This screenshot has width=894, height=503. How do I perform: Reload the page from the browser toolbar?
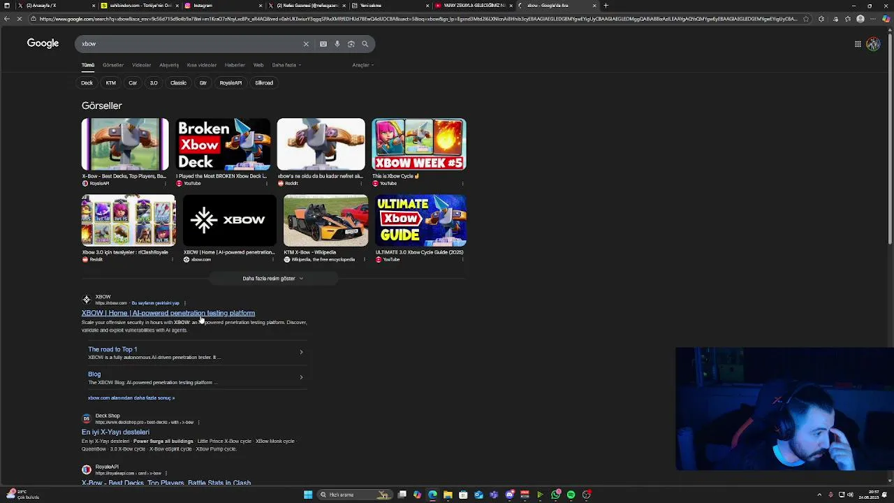(20, 19)
